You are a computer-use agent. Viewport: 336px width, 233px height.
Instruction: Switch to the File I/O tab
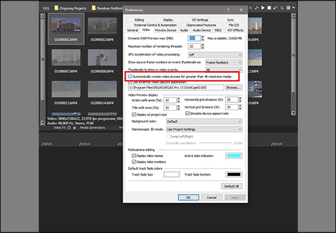[234, 25]
